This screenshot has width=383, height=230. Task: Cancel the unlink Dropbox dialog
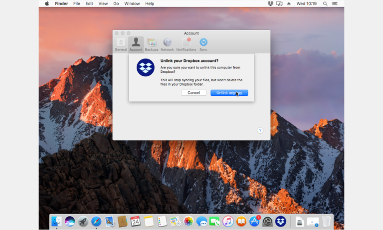tap(193, 93)
